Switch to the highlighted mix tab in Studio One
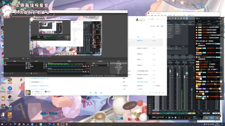This screenshot has height=126, width=225. (x=212, y=118)
